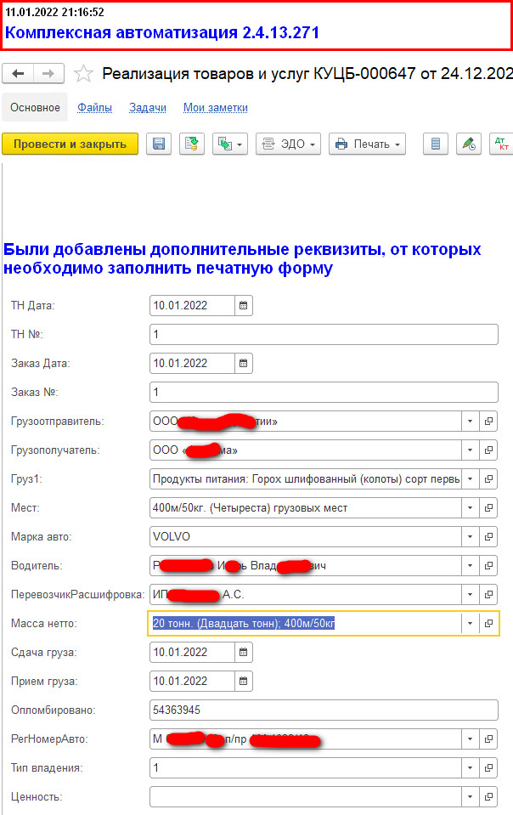Click the back navigation arrow
This screenshot has width=513, height=815.
(18, 74)
